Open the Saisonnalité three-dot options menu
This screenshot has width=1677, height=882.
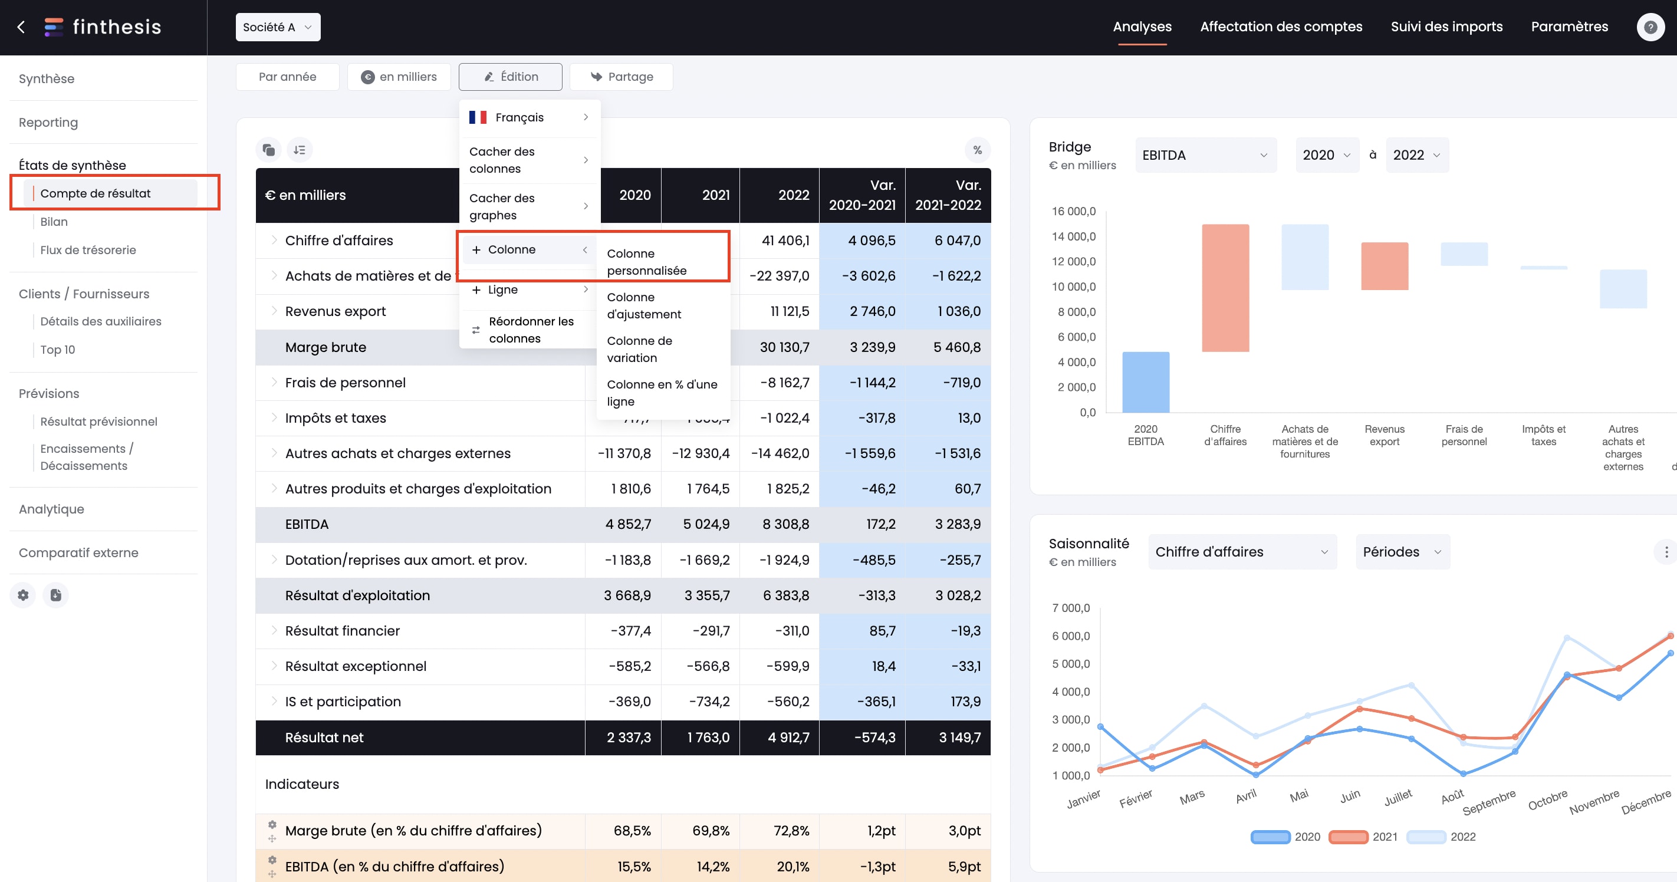[x=1666, y=552]
